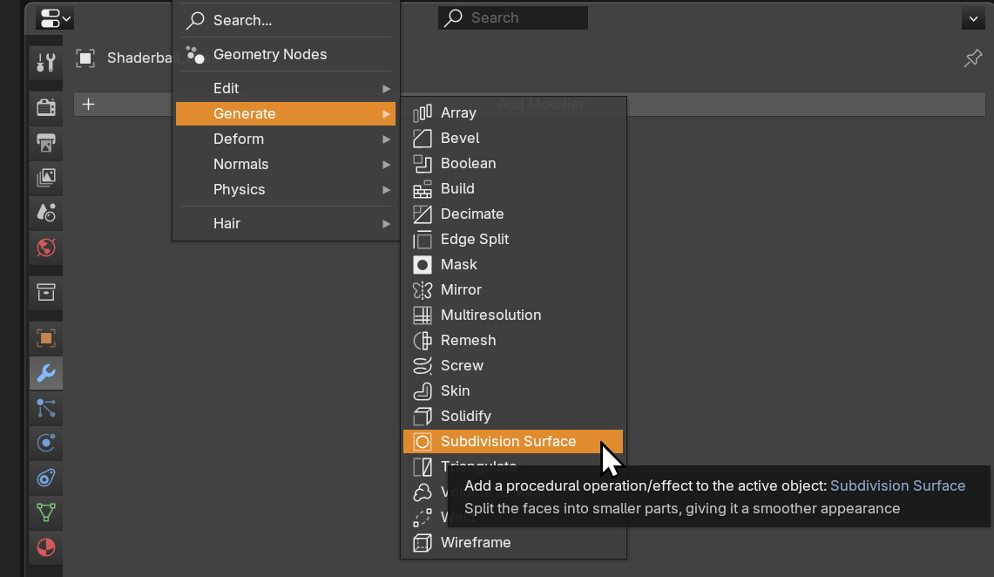
Task: Open the Physics properties tab in sidebar
Action: [45, 443]
